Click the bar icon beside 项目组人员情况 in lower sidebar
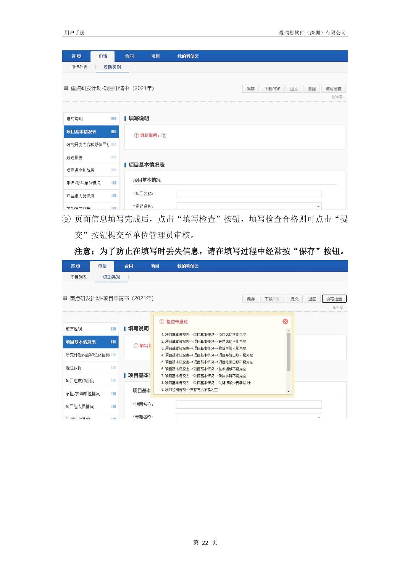410x580 pixels. 113,406
